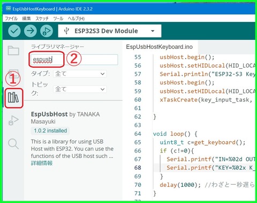Start the debugger from the toolbar
The height and width of the screenshot is (203, 257).
(47, 31)
